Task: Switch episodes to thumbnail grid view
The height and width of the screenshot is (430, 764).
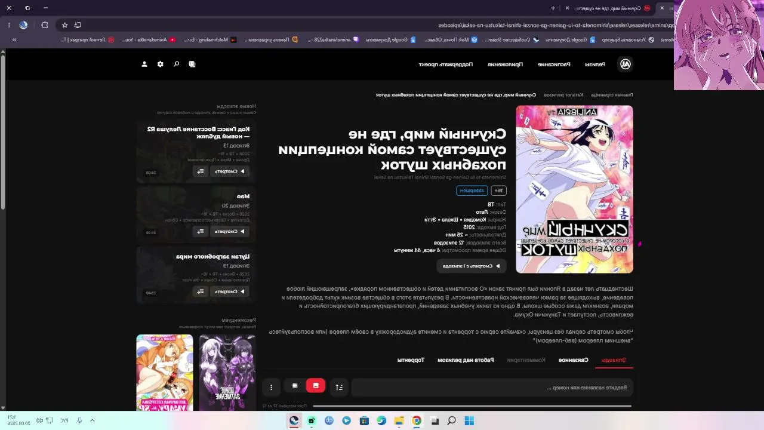Action: pyautogui.click(x=316, y=386)
